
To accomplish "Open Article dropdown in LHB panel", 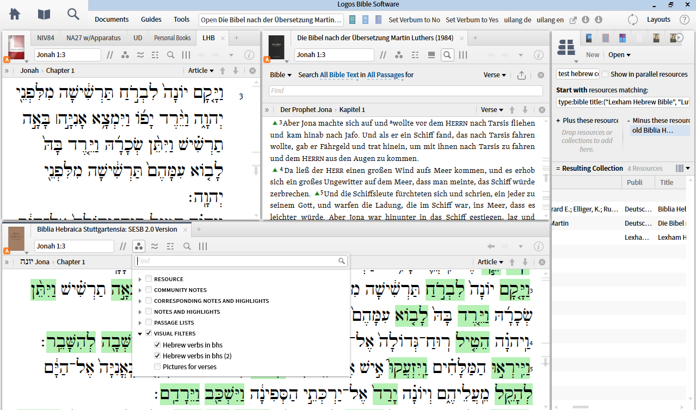I will pyautogui.click(x=201, y=71).
